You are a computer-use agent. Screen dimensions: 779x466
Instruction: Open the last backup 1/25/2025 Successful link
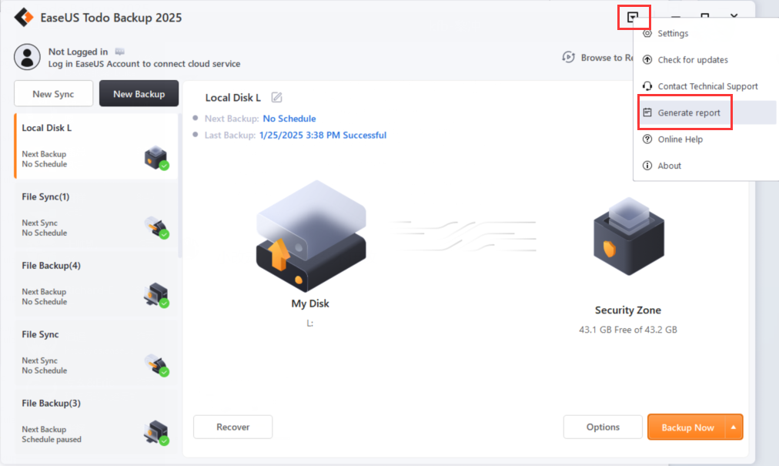[323, 136]
